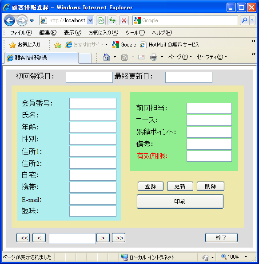Click the 氏名 input field
The height and width of the screenshot is (264, 259).
pos(93,116)
